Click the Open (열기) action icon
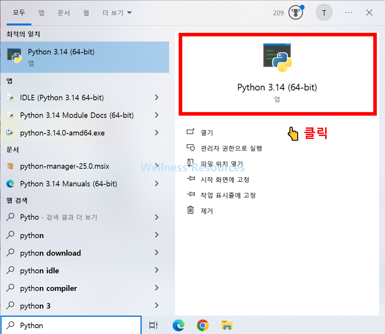The height and width of the screenshot is (334, 385). click(190, 132)
